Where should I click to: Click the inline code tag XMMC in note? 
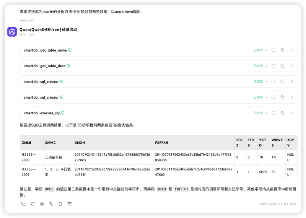pyautogui.click(x=49, y=189)
